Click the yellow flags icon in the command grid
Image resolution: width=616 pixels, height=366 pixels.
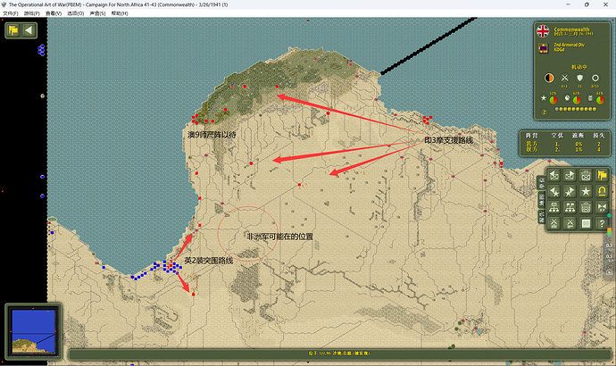click(602, 175)
